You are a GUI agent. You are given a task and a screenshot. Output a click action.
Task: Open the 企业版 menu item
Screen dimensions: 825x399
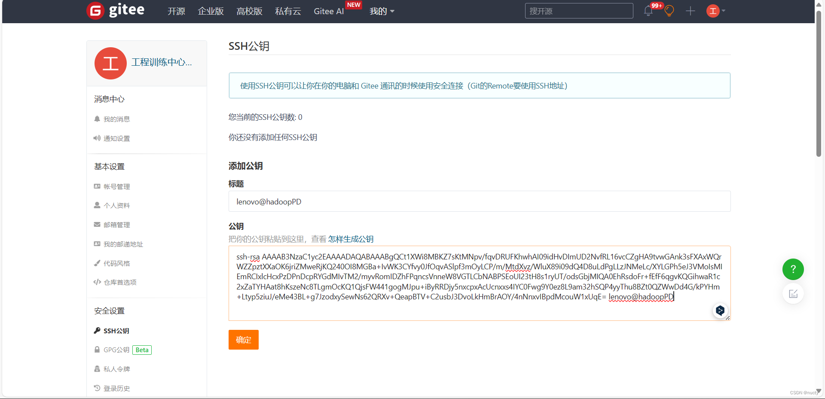[211, 11]
